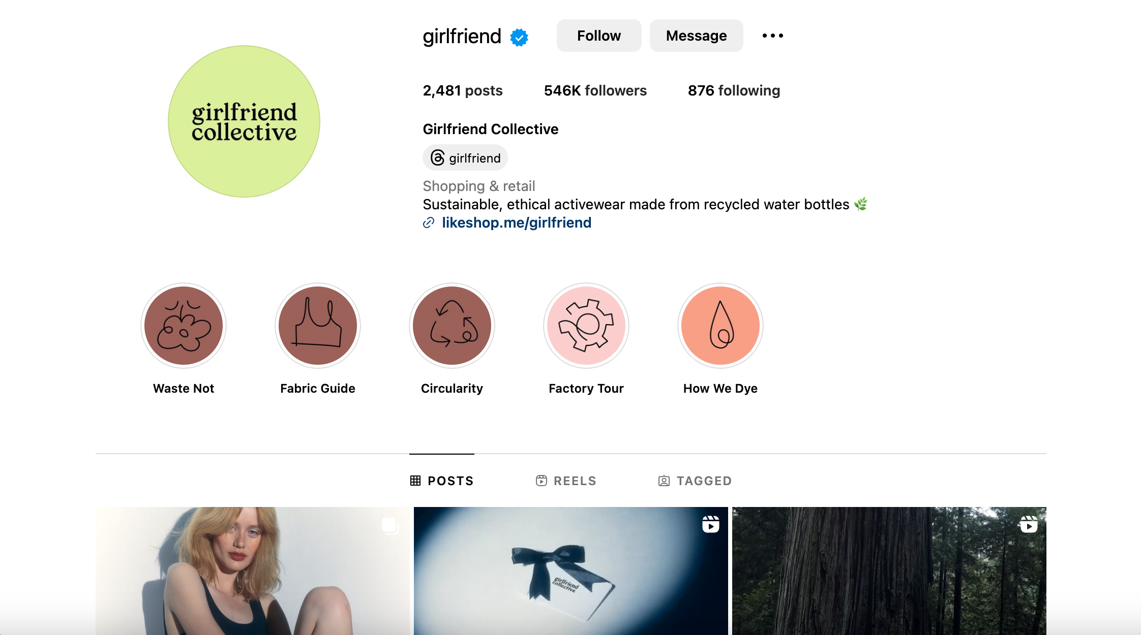1141x635 pixels.
Task: Toggle Posts grid view visibility
Action: click(x=441, y=481)
